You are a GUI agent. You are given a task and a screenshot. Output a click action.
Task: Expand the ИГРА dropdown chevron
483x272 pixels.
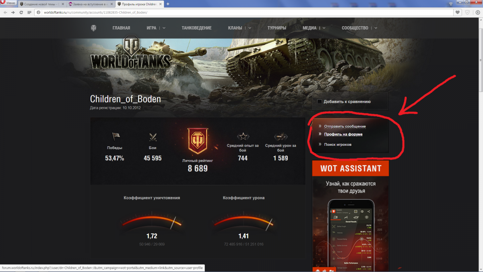tap(164, 28)
